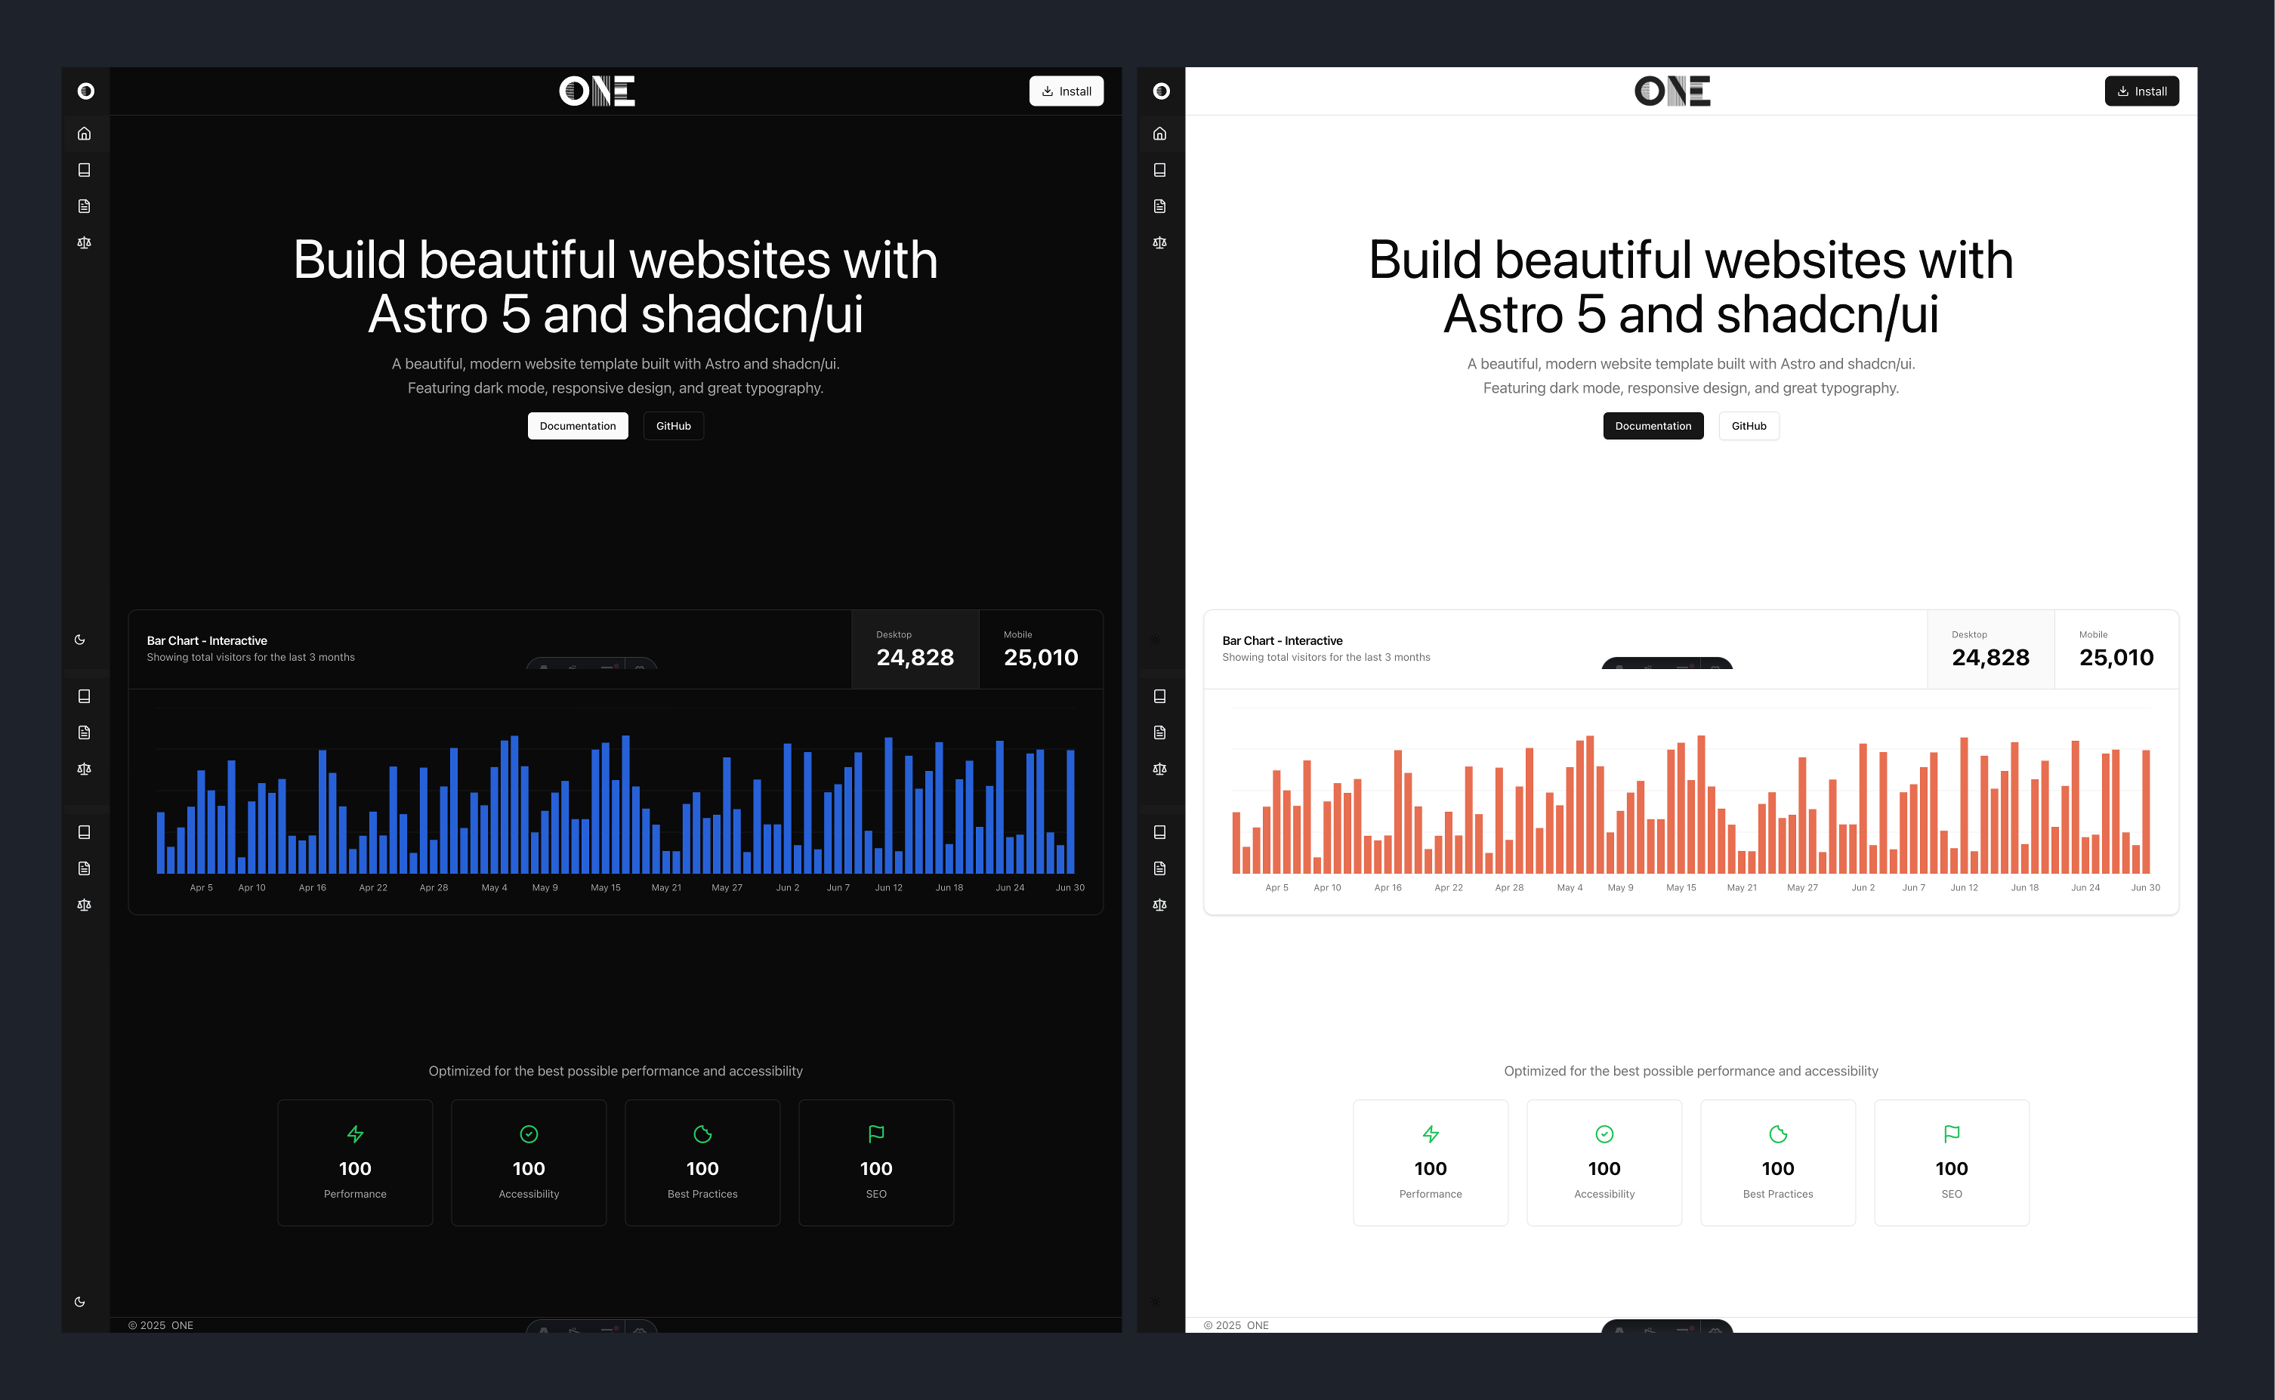Screen dimensions: 2275x1400
Task: Open scales icon in lowest sidebar group, dark panel
Action: point(85,905)
